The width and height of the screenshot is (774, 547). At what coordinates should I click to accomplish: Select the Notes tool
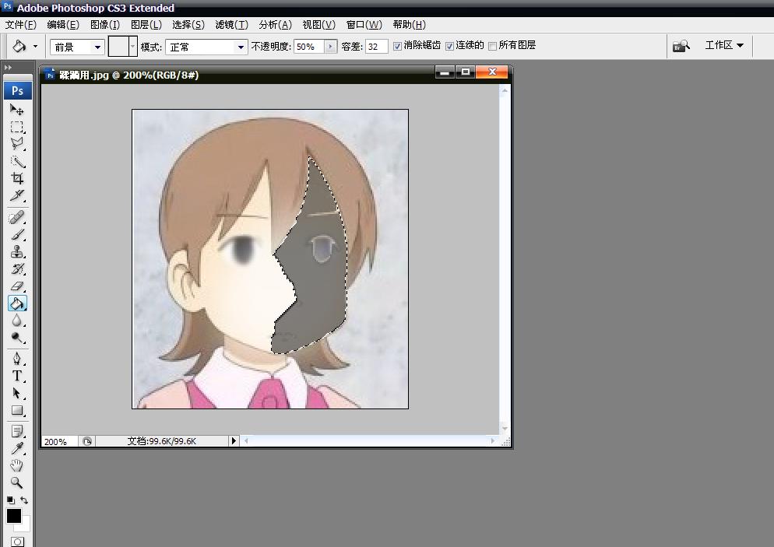click(17, 432)
